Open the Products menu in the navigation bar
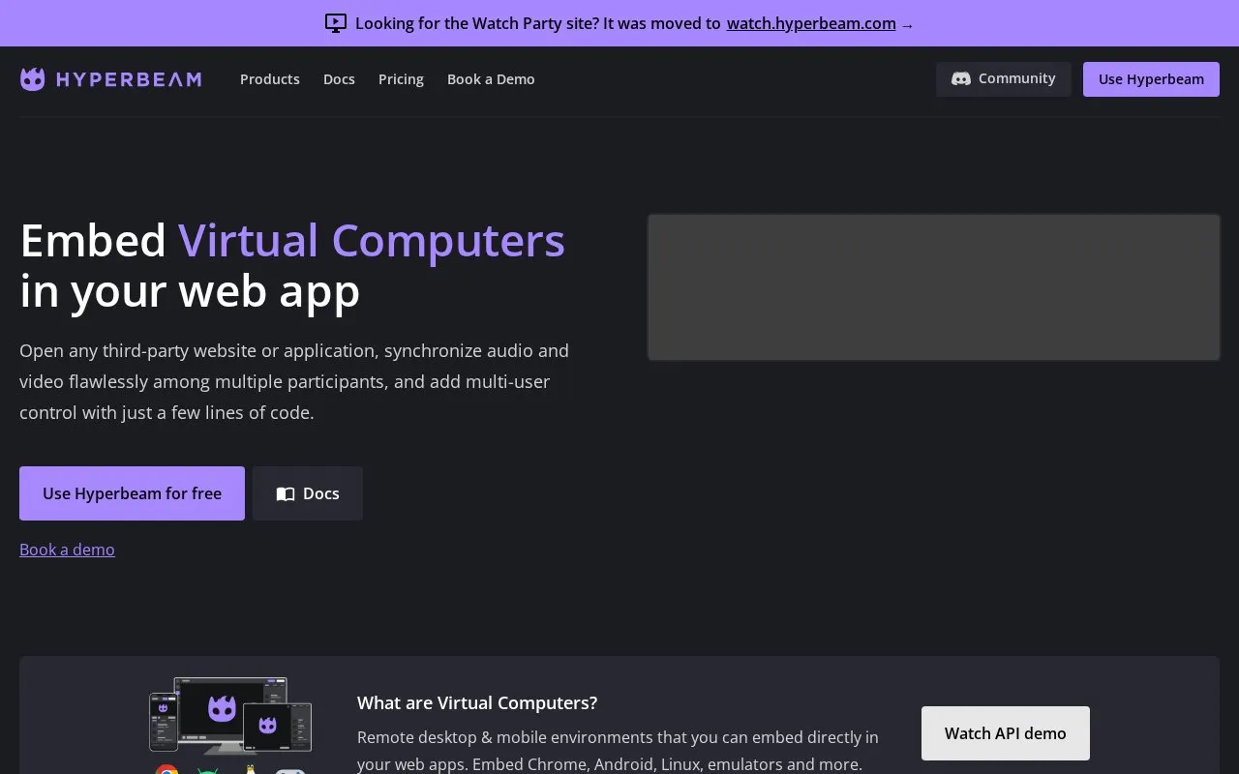Viewport: 1239px width, 774px height. pyautogui.click(x=270, y=79)
